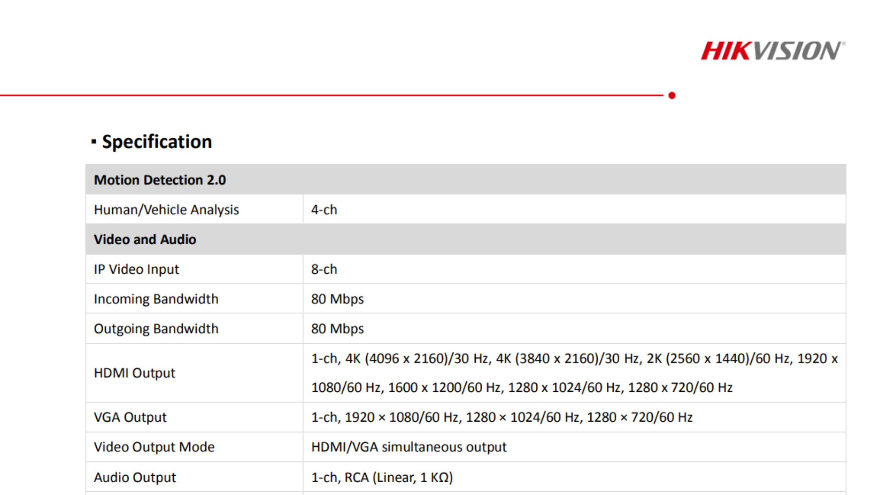Click the 4-ch value cell

[324, 209]
